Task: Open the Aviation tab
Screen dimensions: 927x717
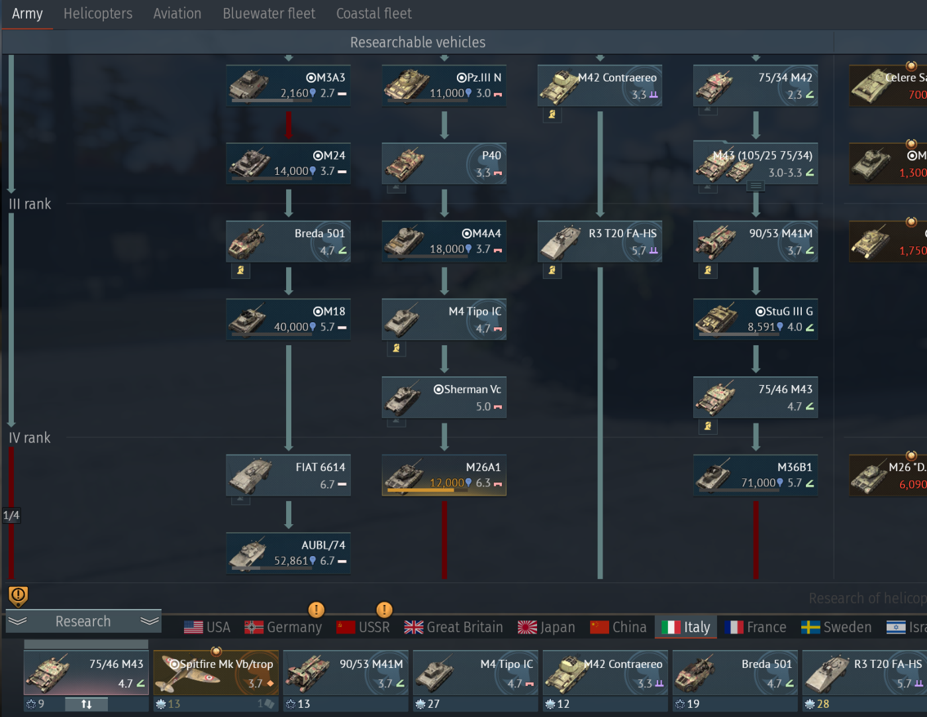Action: click(x=177, y=13)
